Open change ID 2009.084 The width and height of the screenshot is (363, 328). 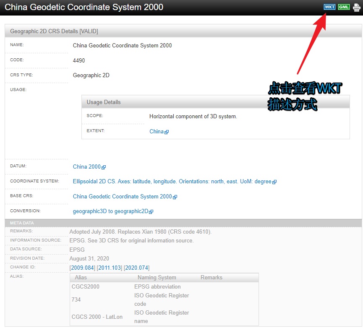(x=82, y=268)
